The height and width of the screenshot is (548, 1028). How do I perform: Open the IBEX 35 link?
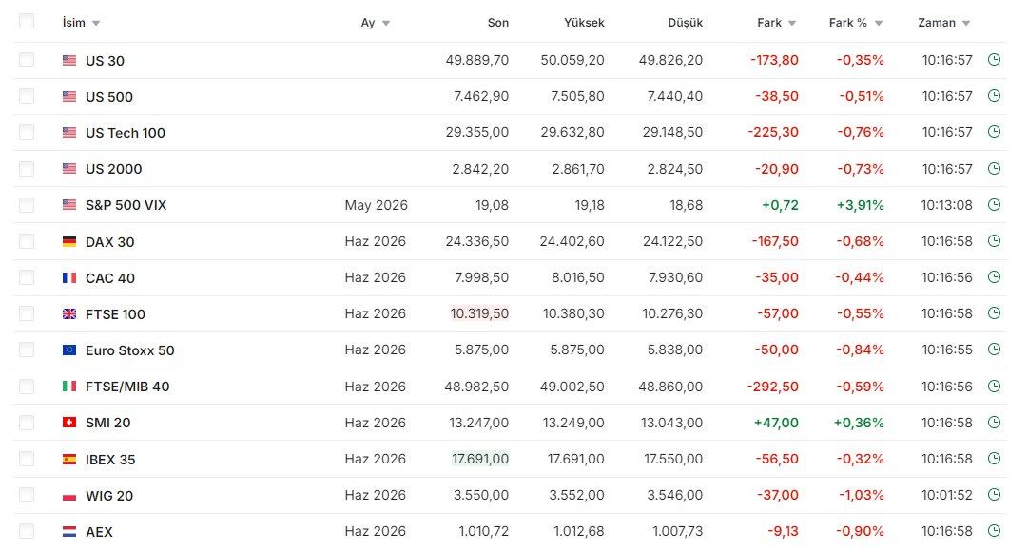(x=110, y=459)
